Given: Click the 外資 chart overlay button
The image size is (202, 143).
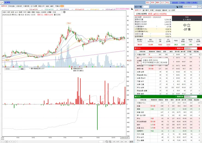Looking at the screenshot, I should tap(8, 12).
